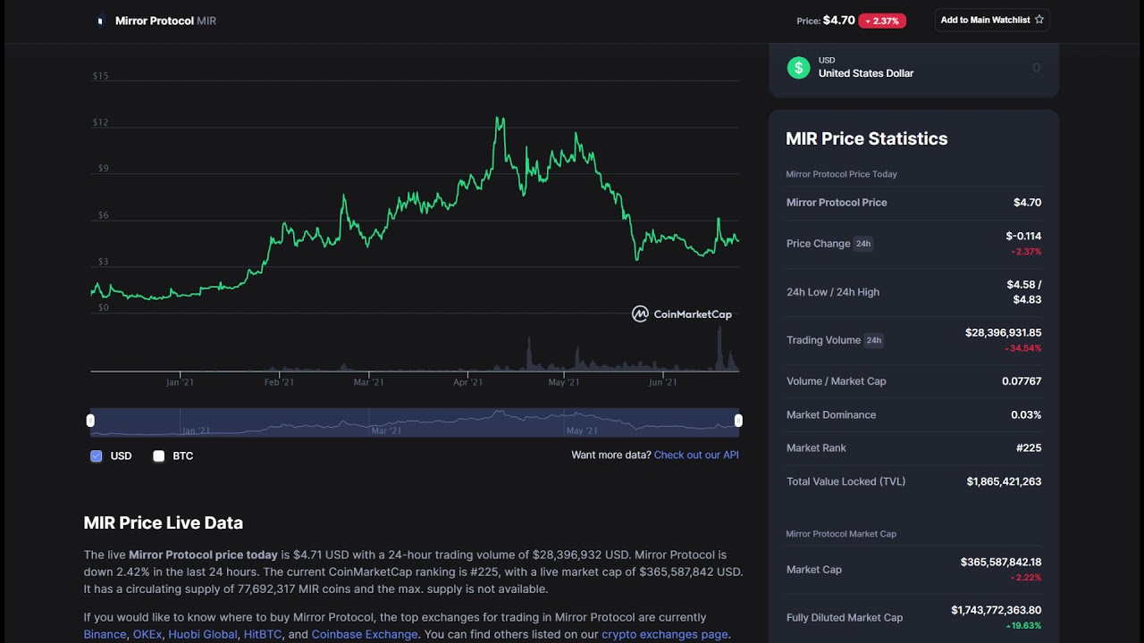Click the Market Rank value #225
Screen dimensions: 1144x643
[x=1029, y=448]
